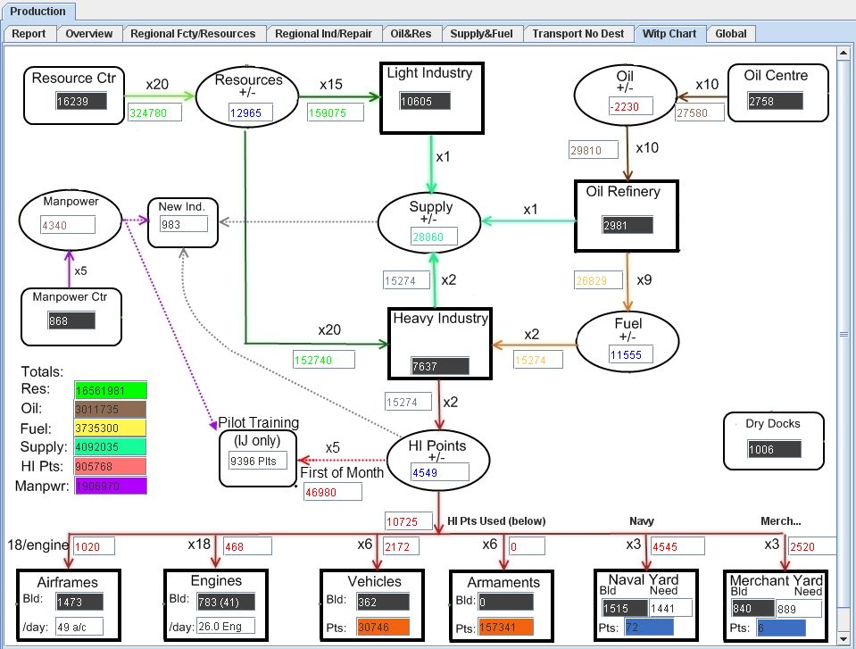This screenshot has width=856, height=649.
Task: Click the Oil Refinery value 2981
Action: [627, 226]
